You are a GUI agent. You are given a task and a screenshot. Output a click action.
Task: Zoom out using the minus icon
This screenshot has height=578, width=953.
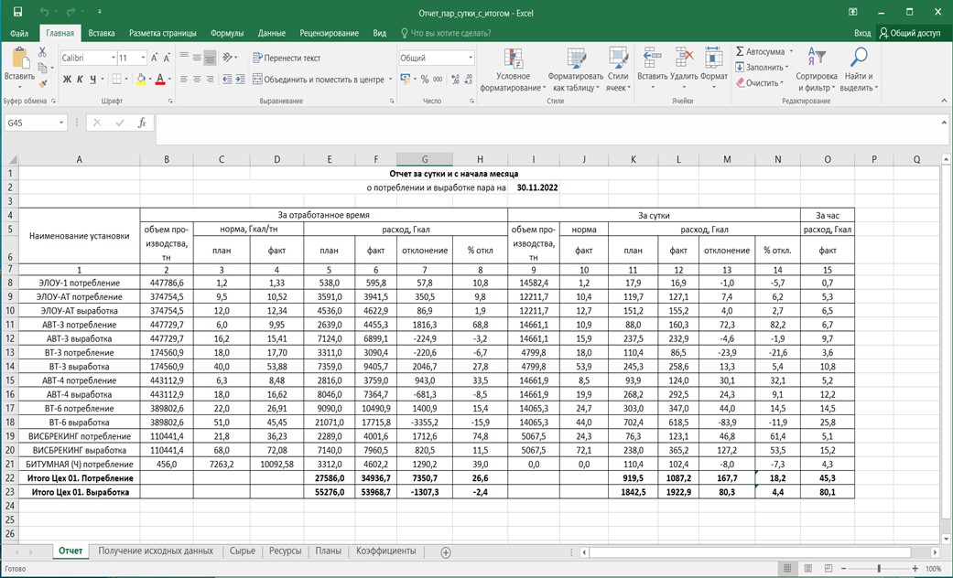[843, 569]
